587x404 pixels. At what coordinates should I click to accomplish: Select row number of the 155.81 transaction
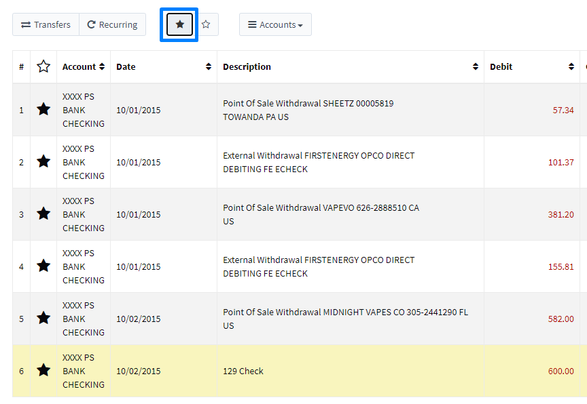(21, 267)
